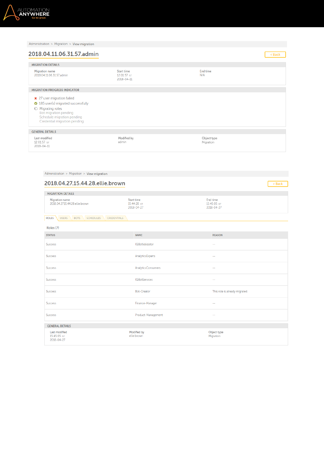This screenshot has width=324, height=458.
Task: Select the IQBotValidator role row
Action: coord(144,245)
